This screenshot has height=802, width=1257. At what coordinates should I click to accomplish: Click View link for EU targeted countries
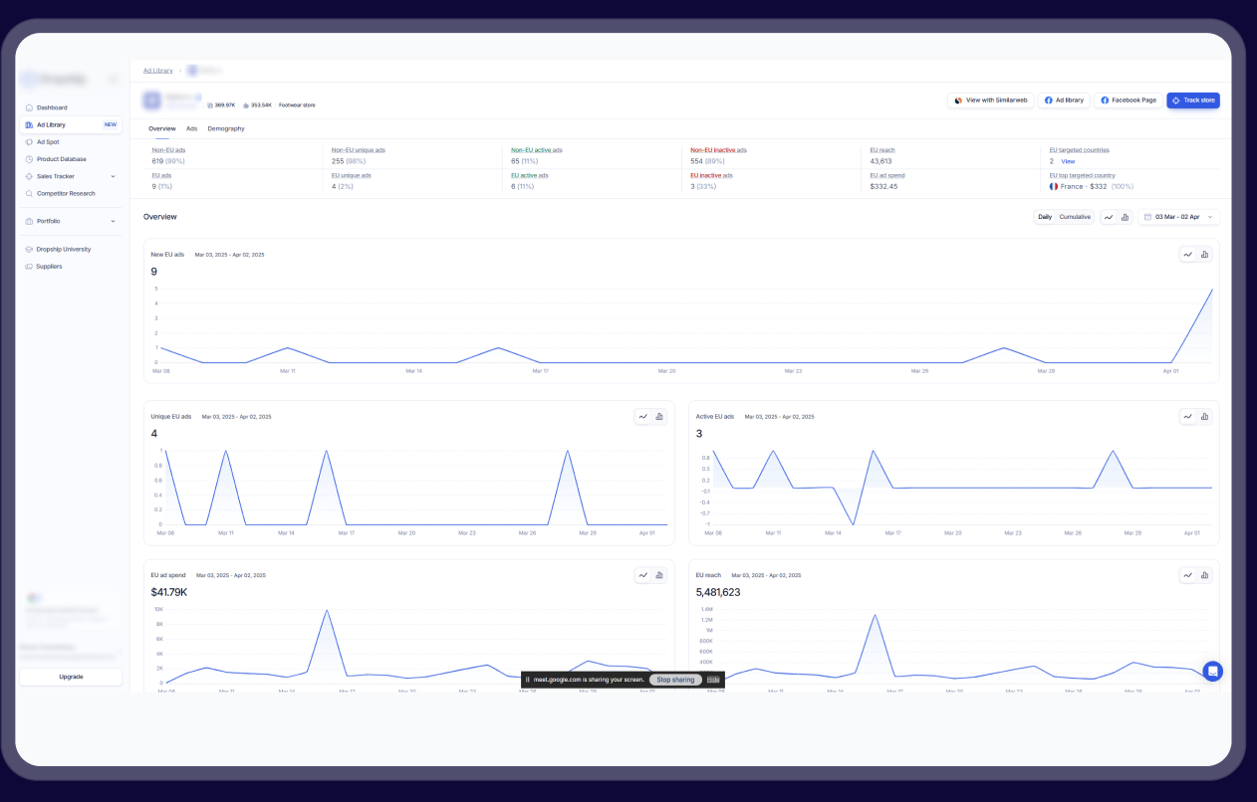click(x=1068, y=161)
